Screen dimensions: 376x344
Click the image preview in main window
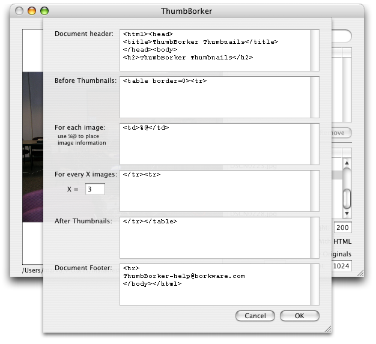pyautogui.click(x=33, y=146)
